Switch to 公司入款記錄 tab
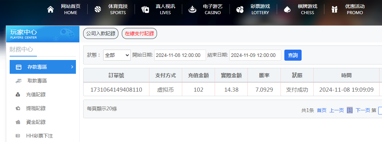 pos(101,34)
